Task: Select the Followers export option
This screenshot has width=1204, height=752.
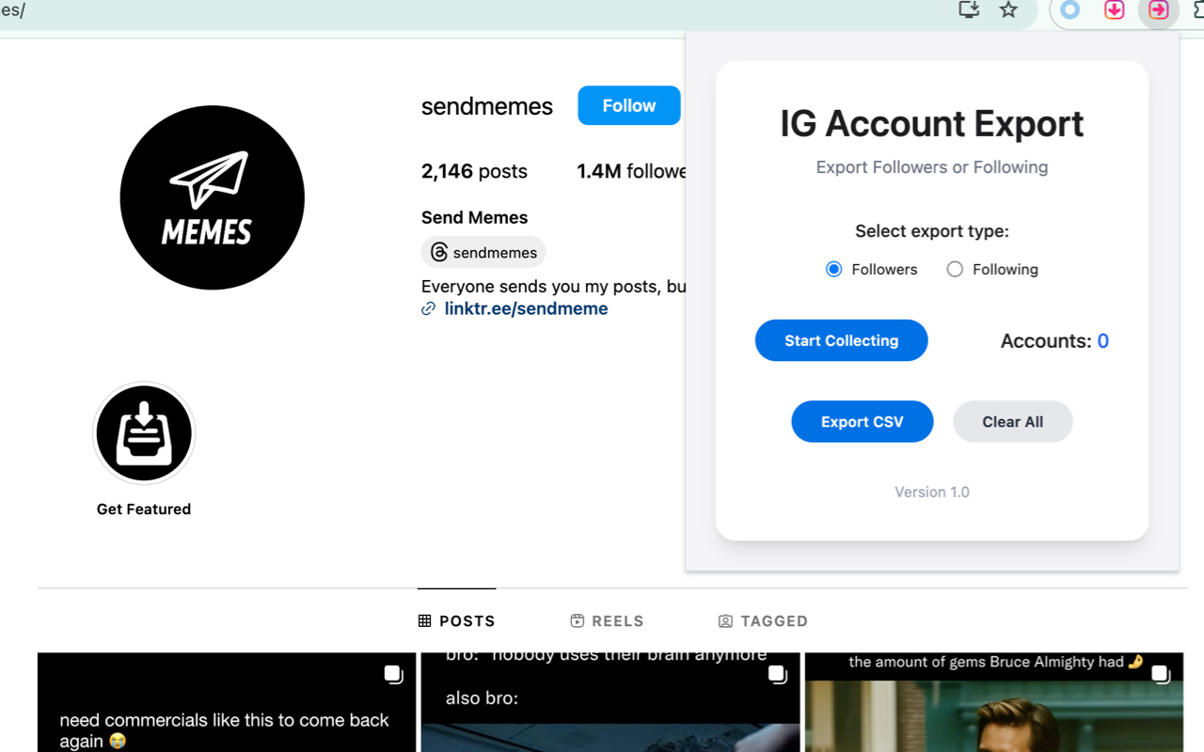Action: click(x=833, y=269)
